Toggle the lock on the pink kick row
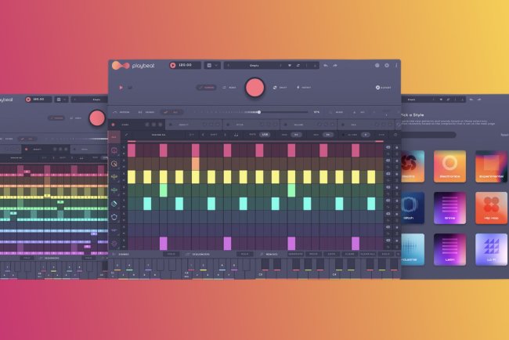Image resolution: width=509 pixels, height=340 pixels. tap(396, 147)
